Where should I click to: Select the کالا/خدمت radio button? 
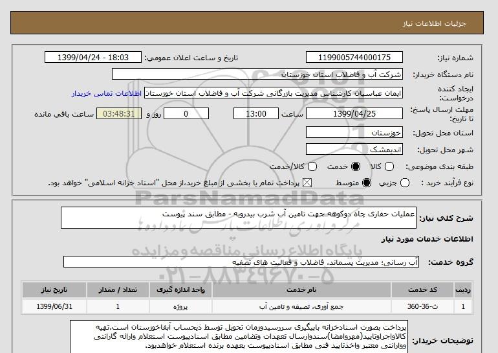[312, 166]
